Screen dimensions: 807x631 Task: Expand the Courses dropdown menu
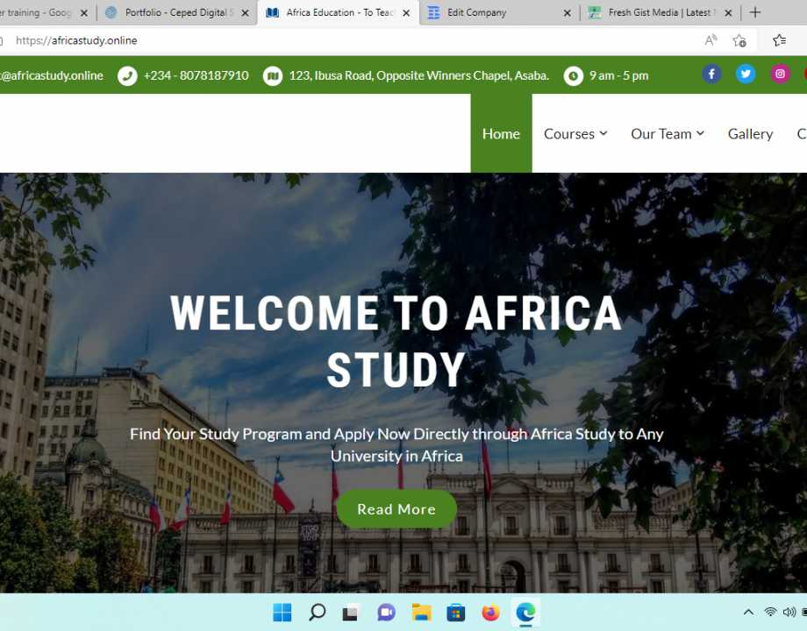click(x=575, y=133)
